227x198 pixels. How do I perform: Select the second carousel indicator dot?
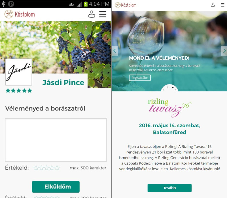coord(167,87)
